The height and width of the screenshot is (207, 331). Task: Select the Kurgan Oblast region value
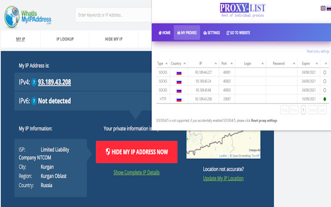click(53, 176)
